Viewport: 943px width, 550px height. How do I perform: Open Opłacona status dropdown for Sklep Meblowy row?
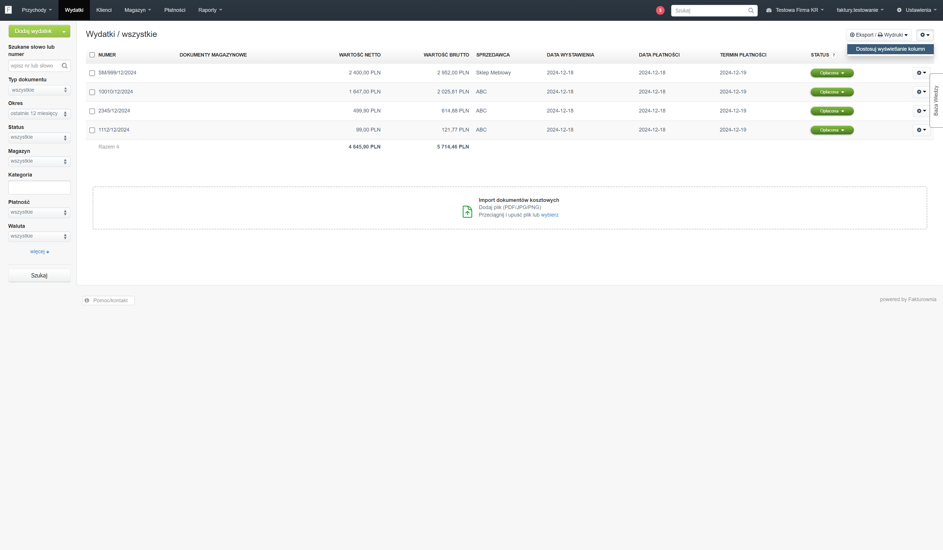pyautogui.click(x=832, y=73)
